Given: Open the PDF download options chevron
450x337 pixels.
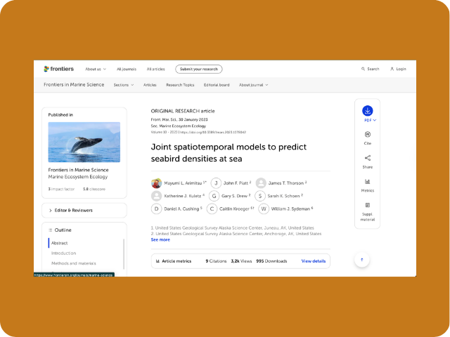Looking at the screenshot, I should [x=375, y=120].
